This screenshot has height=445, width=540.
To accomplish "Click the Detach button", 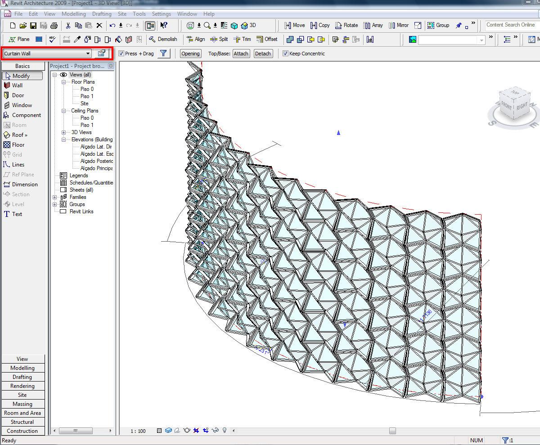I will pyautogui.click(x=263, y=54).
